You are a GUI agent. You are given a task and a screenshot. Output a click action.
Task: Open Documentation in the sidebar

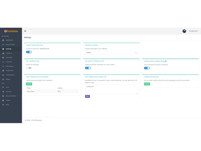(11, 96)
